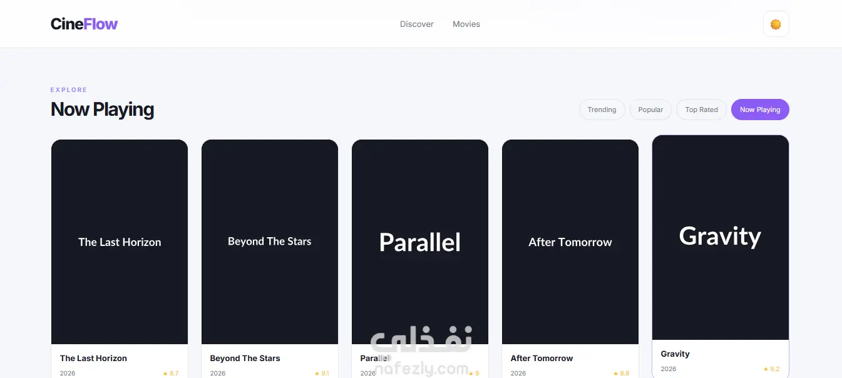The image size is (842, 378).
Task: Click the CineFlow logo
Action: point(84,24)
